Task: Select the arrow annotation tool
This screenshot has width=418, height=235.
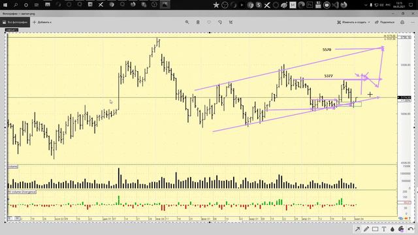Action: click(x=357, y=229)
